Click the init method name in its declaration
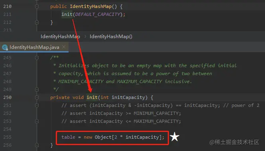The height and width of the screenshot is (151, 265). pyautogui.click(x=92, y=97)
